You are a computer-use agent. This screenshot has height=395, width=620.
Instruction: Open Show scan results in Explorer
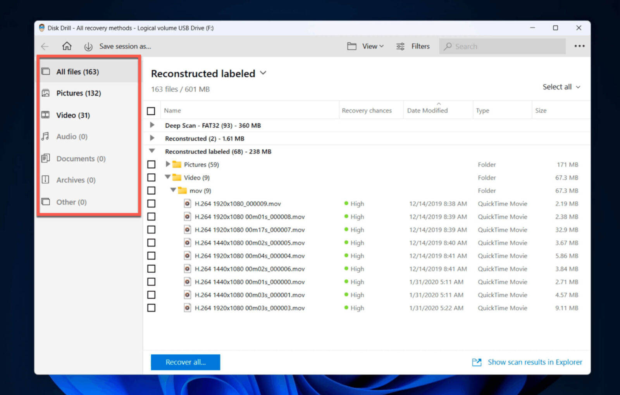click(535, 362)
